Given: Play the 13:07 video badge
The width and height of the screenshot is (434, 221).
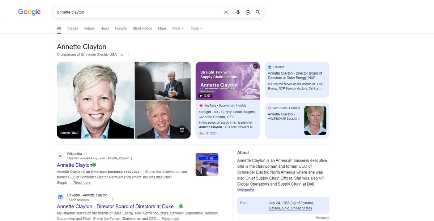Looking at the screenshot, I should click(205, 96).
